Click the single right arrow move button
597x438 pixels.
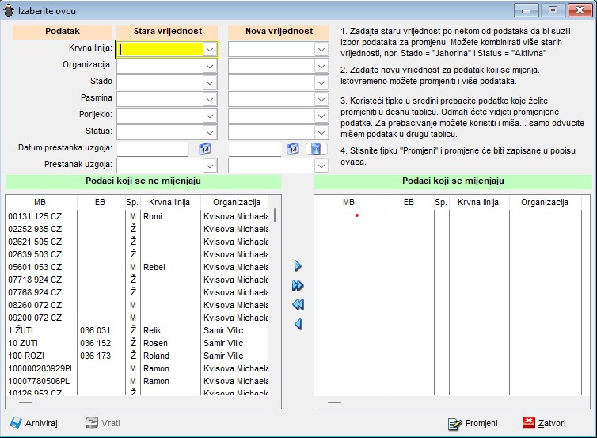298,266
